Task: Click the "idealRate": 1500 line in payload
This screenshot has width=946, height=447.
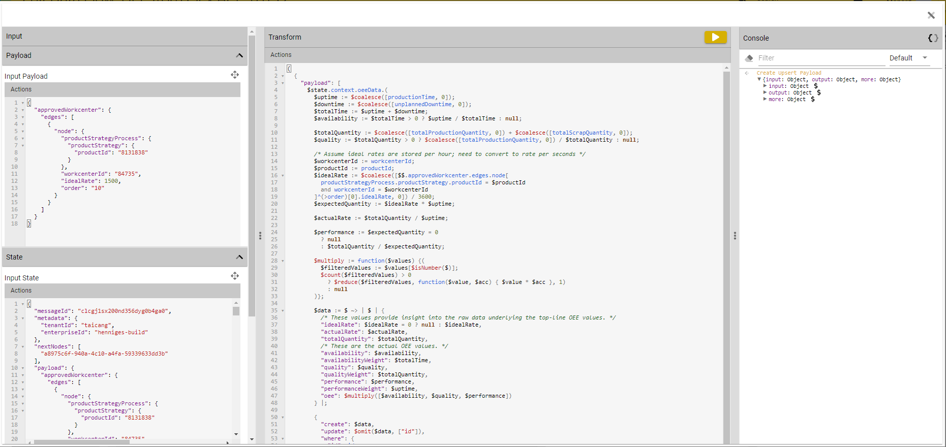Action: (90, 181)
